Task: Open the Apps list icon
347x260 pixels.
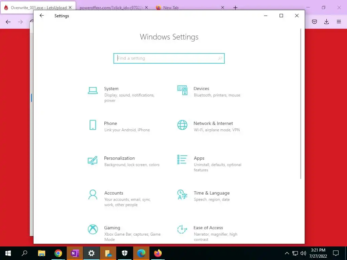Action: point(182,159)
